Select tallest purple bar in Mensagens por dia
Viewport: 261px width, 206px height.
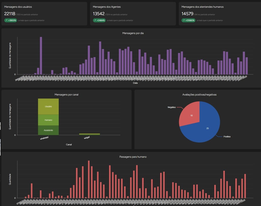click(x=41, y=56)
